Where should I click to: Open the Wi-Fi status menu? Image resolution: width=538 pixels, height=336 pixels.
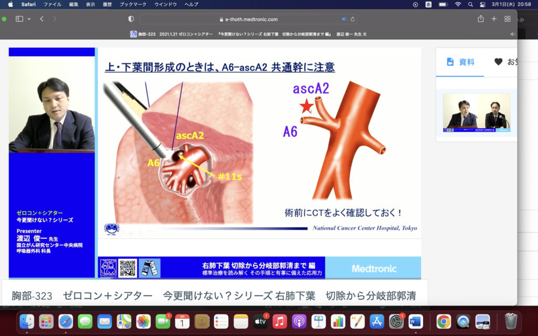click(x=458, y=4)
